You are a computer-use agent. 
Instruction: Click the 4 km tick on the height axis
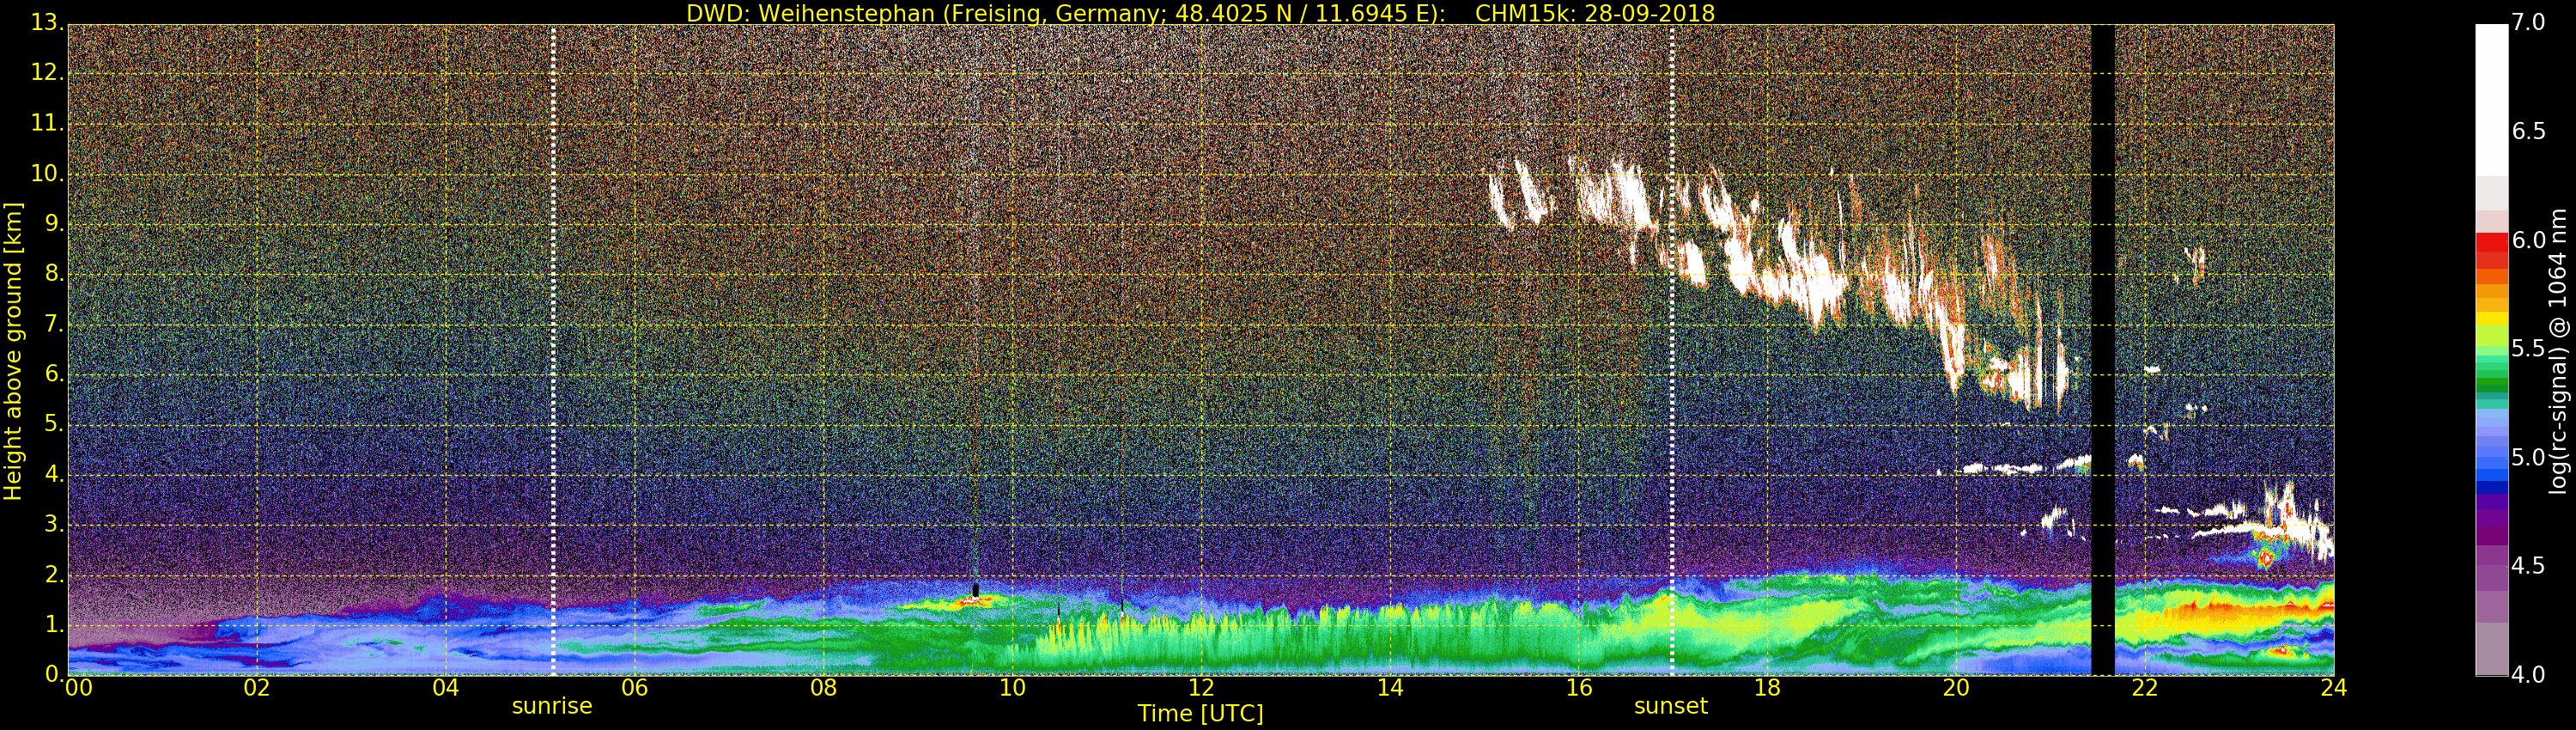(55, 474)
